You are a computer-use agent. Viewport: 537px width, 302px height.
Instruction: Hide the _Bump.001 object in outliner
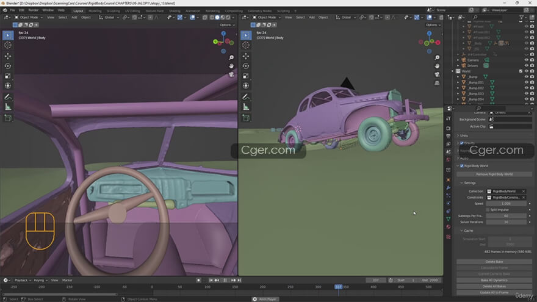(527, 82)
